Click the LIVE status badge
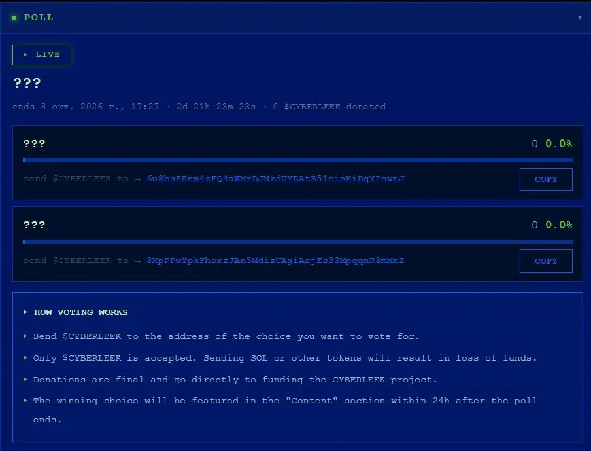This screenshot has height=451, width=591. pos(42,55)
